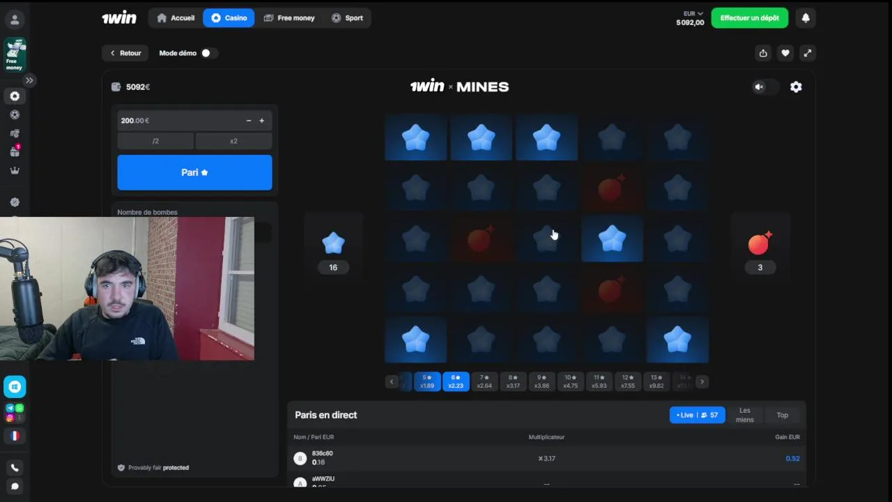Show previous multipliers with left arrow
892x502 pixels.
tap(392, 381)
